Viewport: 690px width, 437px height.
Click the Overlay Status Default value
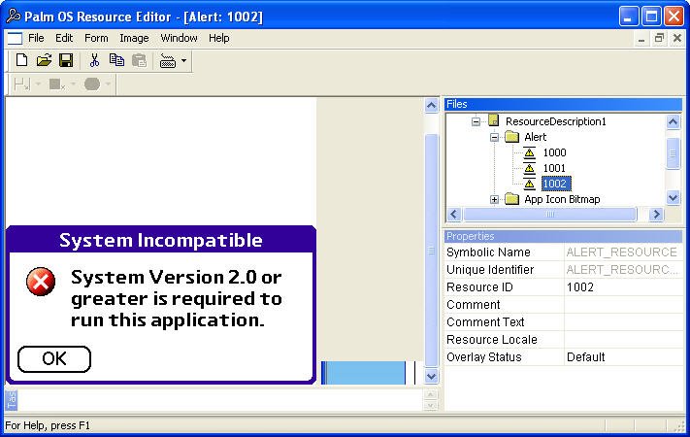pos(624,357)
